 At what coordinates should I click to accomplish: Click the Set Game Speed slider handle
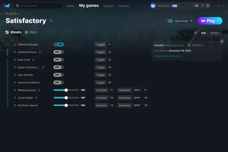pyautogui.click(x=66, y=105)
